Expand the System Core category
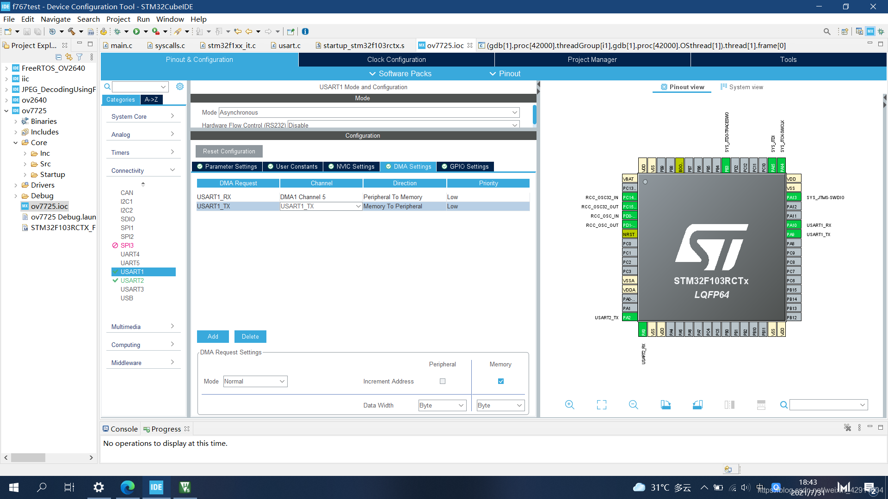Viewport: 888px width, 499px height. (142, 116)
